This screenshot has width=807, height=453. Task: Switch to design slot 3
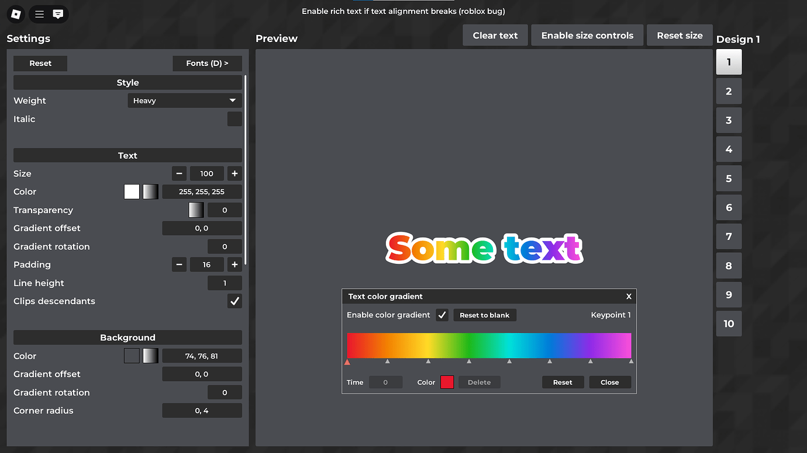729,120
